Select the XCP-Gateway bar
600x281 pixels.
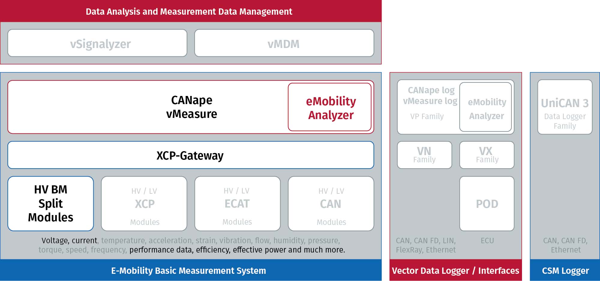tap(191, 155)
